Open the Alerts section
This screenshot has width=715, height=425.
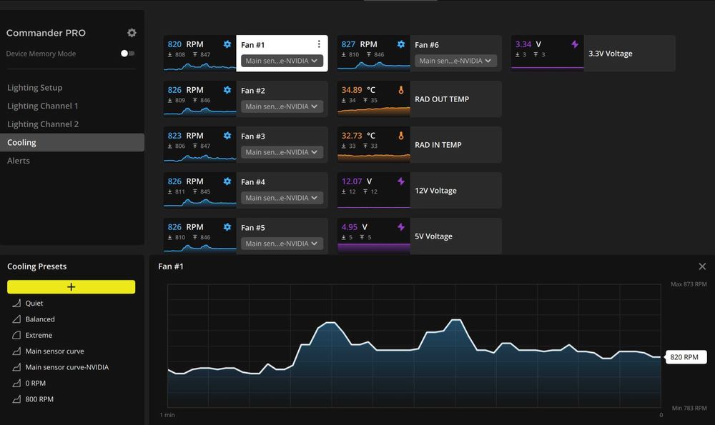(19, 161)
